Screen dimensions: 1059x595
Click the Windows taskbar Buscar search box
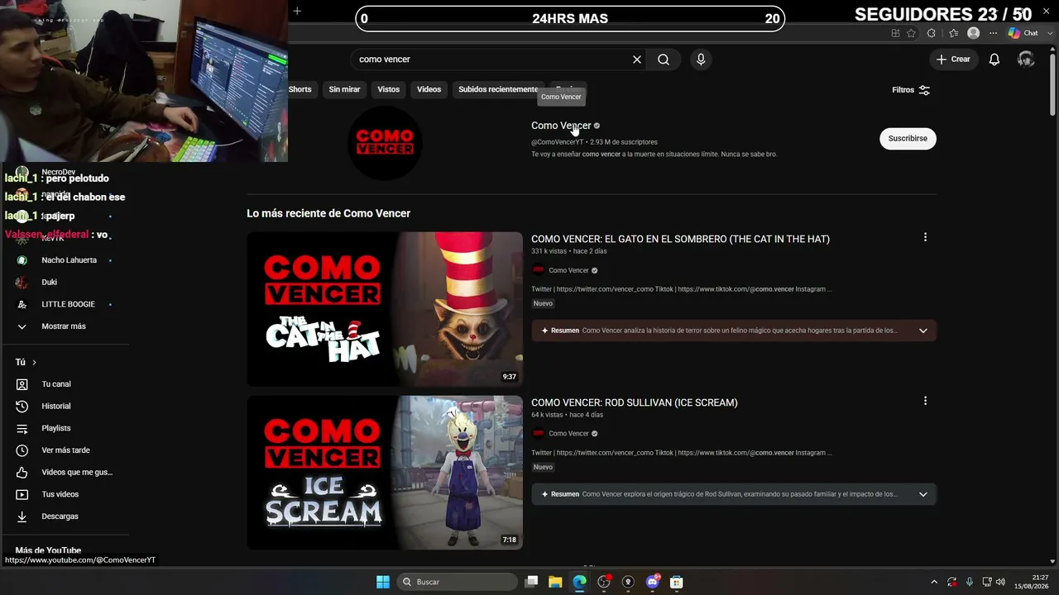point(458,582)
